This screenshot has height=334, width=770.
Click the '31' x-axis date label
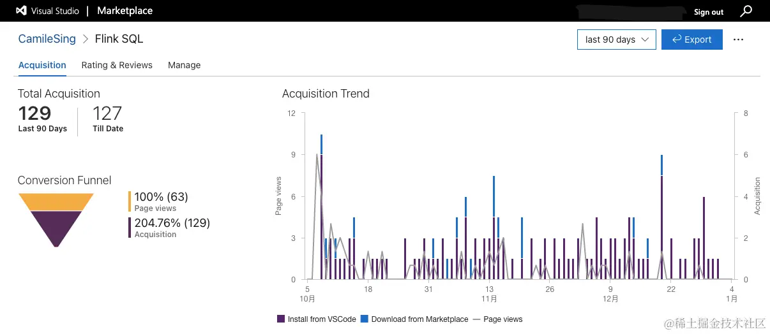(428, 289)
